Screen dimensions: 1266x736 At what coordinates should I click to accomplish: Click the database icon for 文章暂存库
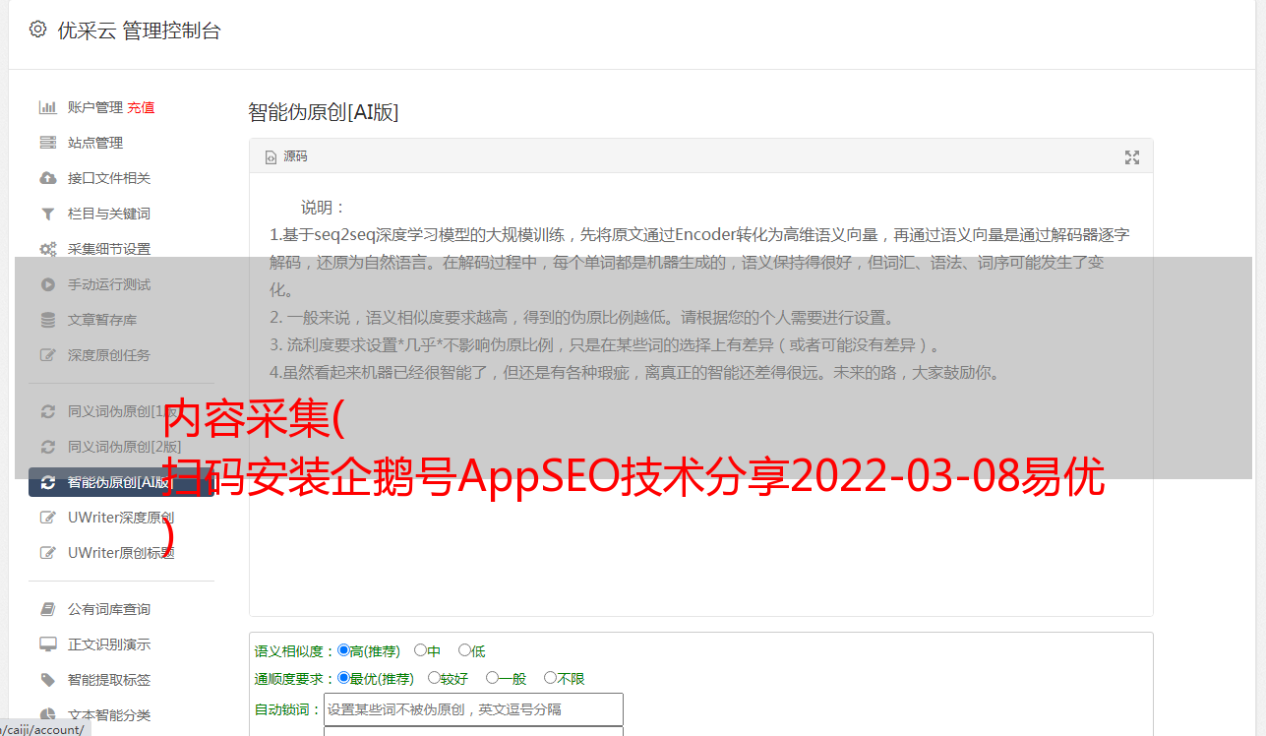(47, 320)
